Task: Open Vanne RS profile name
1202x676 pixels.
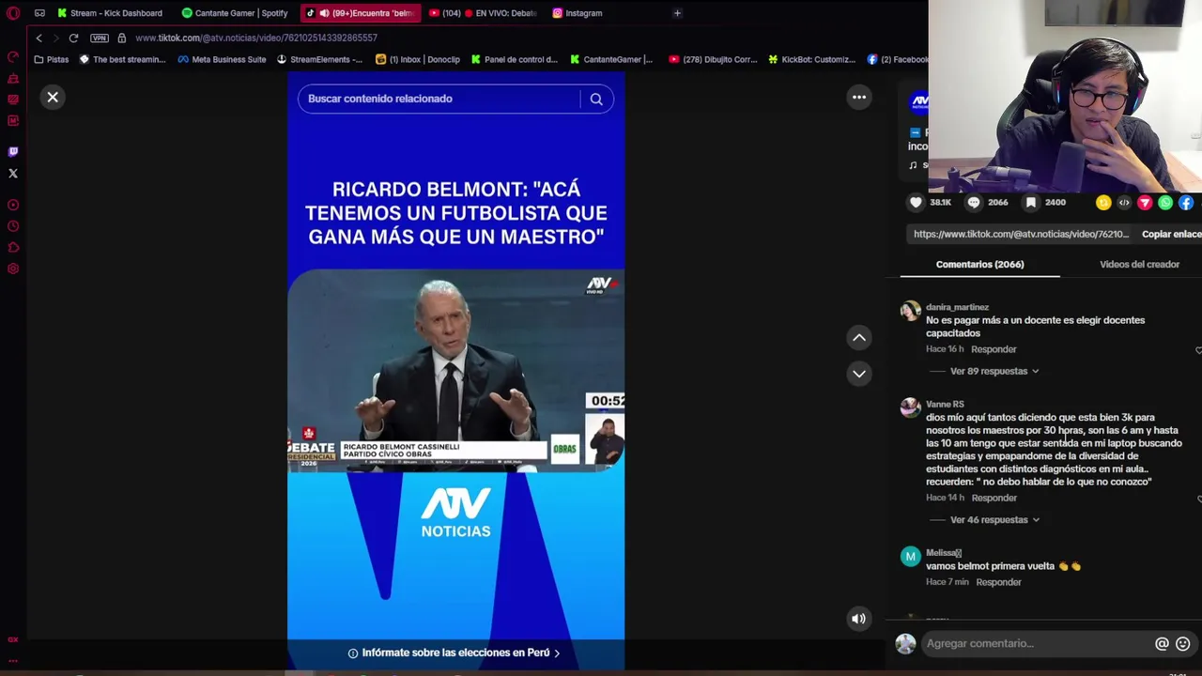Action: (945, 404)
